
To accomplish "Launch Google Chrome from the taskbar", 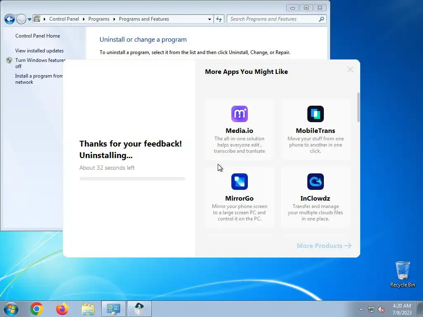I will (x=37, y=309).
